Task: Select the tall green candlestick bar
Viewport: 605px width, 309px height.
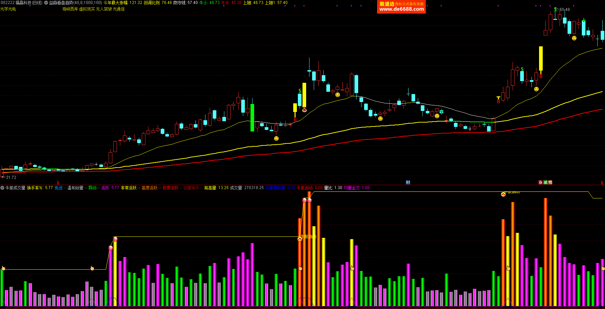Action: [252, 118]
